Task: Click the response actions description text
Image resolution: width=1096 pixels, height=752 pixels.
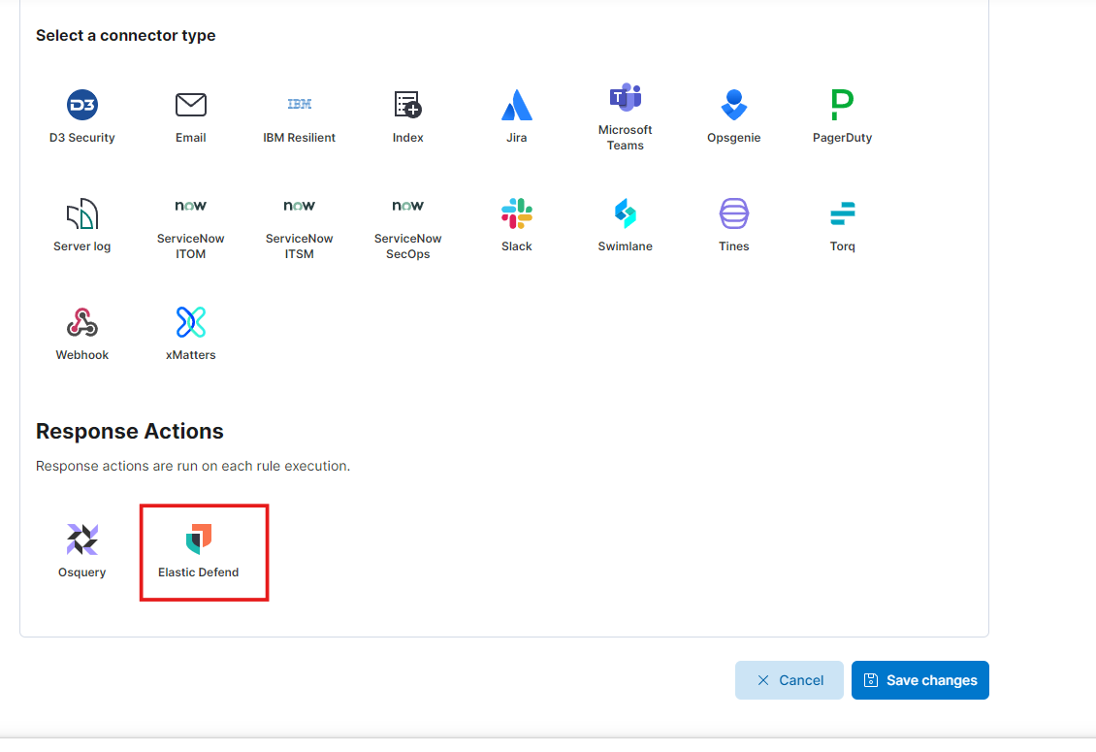Action: [193, 466]
